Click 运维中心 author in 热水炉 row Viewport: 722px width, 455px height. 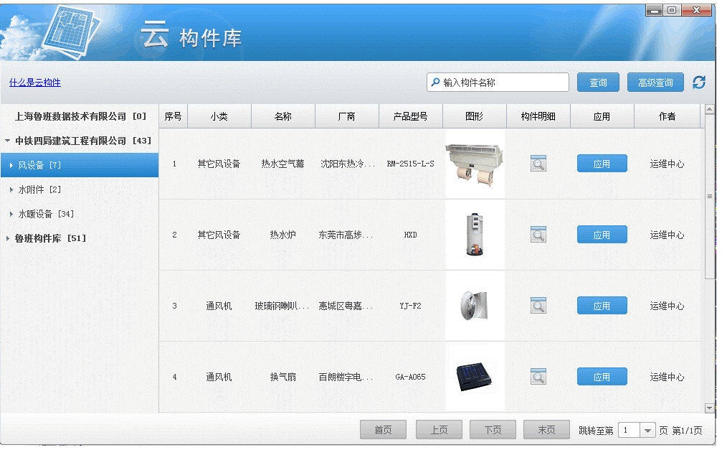tap(668, 235)
